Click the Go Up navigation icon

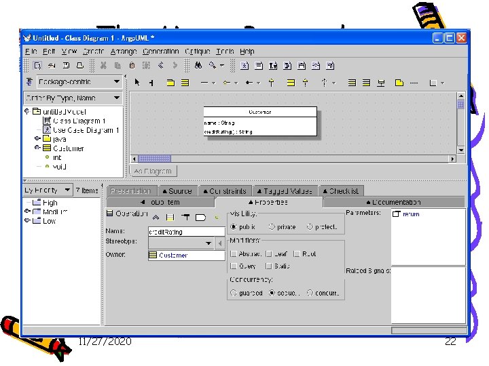pos(156,218)
